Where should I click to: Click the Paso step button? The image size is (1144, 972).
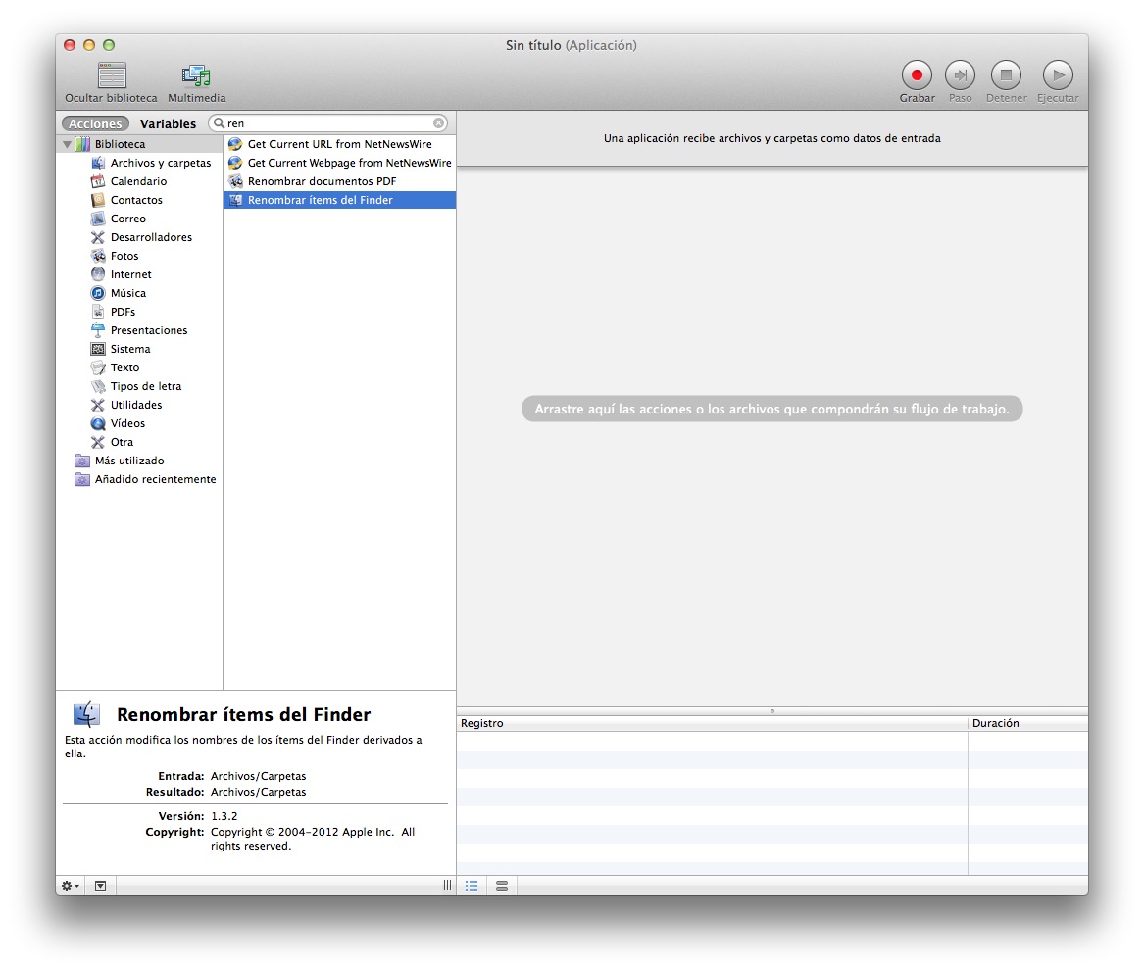tap(960, 75)
